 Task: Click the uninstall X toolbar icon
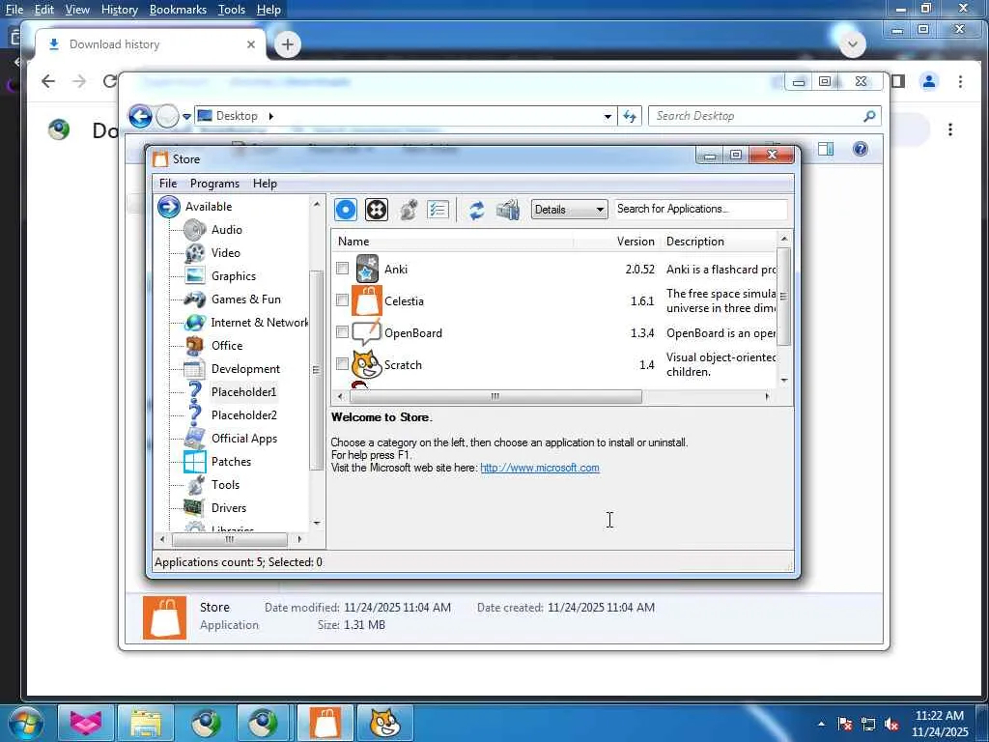pos(377,210)
